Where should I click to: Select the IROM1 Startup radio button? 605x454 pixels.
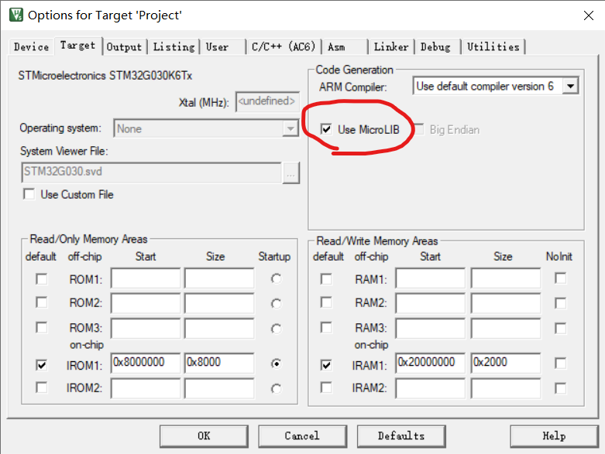click(276, 364)
